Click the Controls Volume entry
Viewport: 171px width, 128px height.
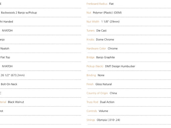tap(97, 111)
